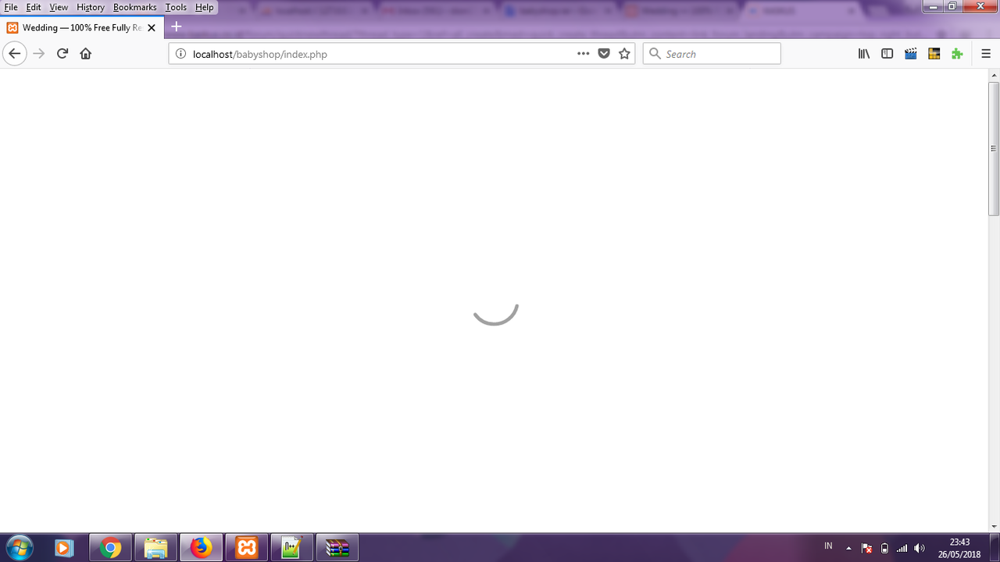Click the green puzzle piece extension icon

[957, 54]
